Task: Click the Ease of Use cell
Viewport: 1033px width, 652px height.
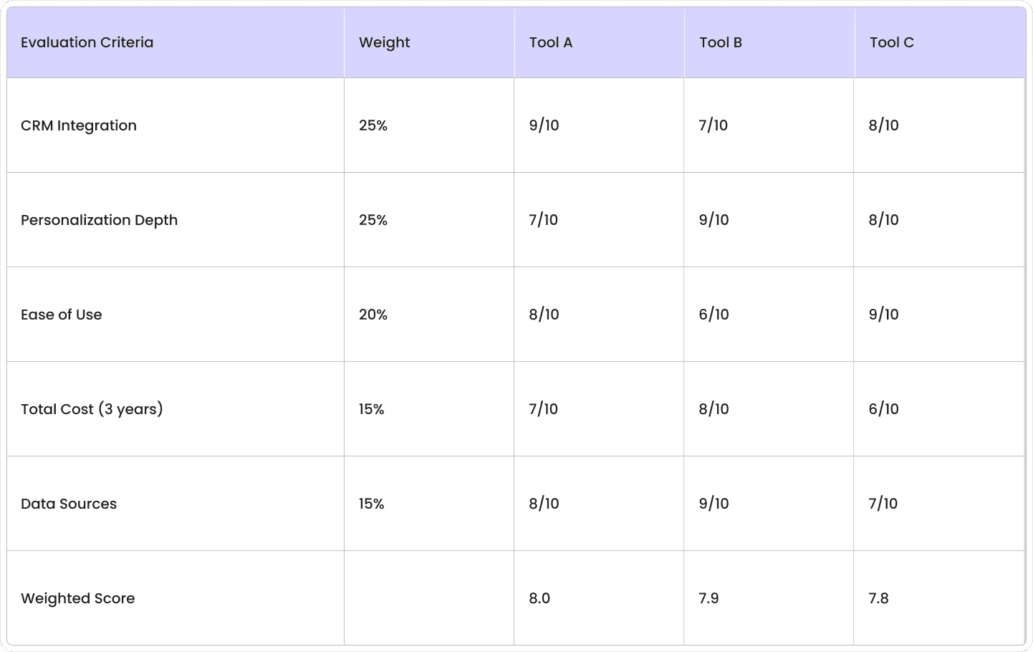Action: click(x=176, y=315)
